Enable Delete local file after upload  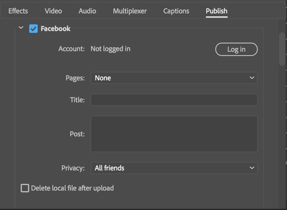(x=25, y=188)
